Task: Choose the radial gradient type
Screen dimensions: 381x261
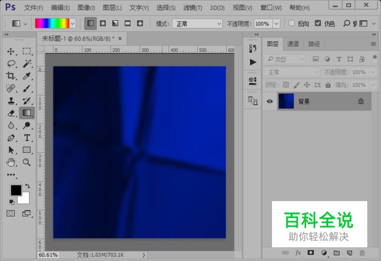Action: 103,23
